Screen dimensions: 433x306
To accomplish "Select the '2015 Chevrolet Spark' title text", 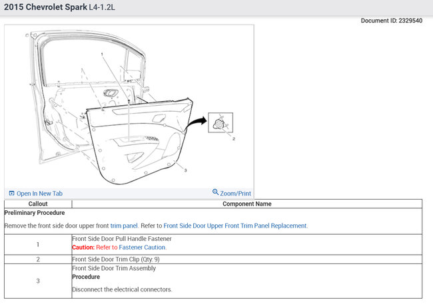I will coord(45,7).
